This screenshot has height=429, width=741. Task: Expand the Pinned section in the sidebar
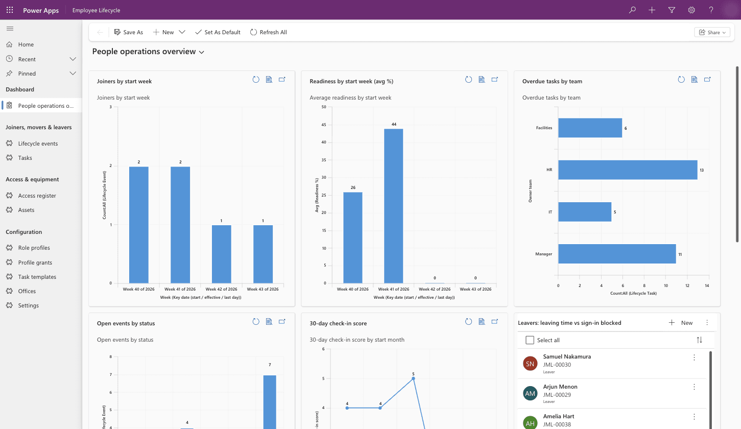coord(73,74)
